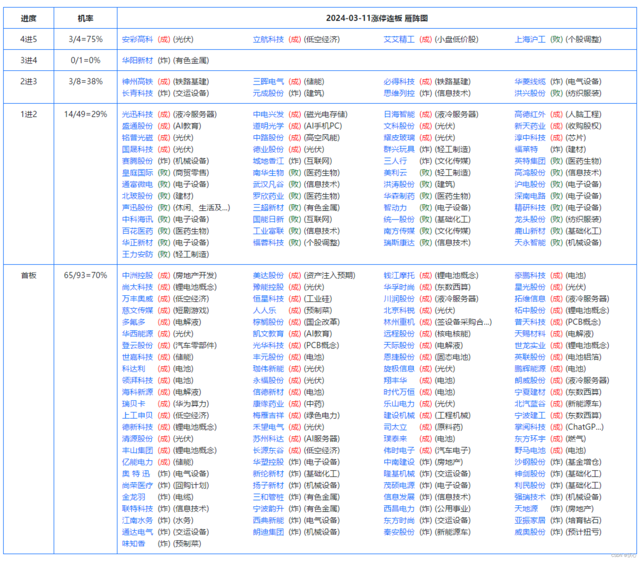Select the 3/8=38% cell

point(85,81)
